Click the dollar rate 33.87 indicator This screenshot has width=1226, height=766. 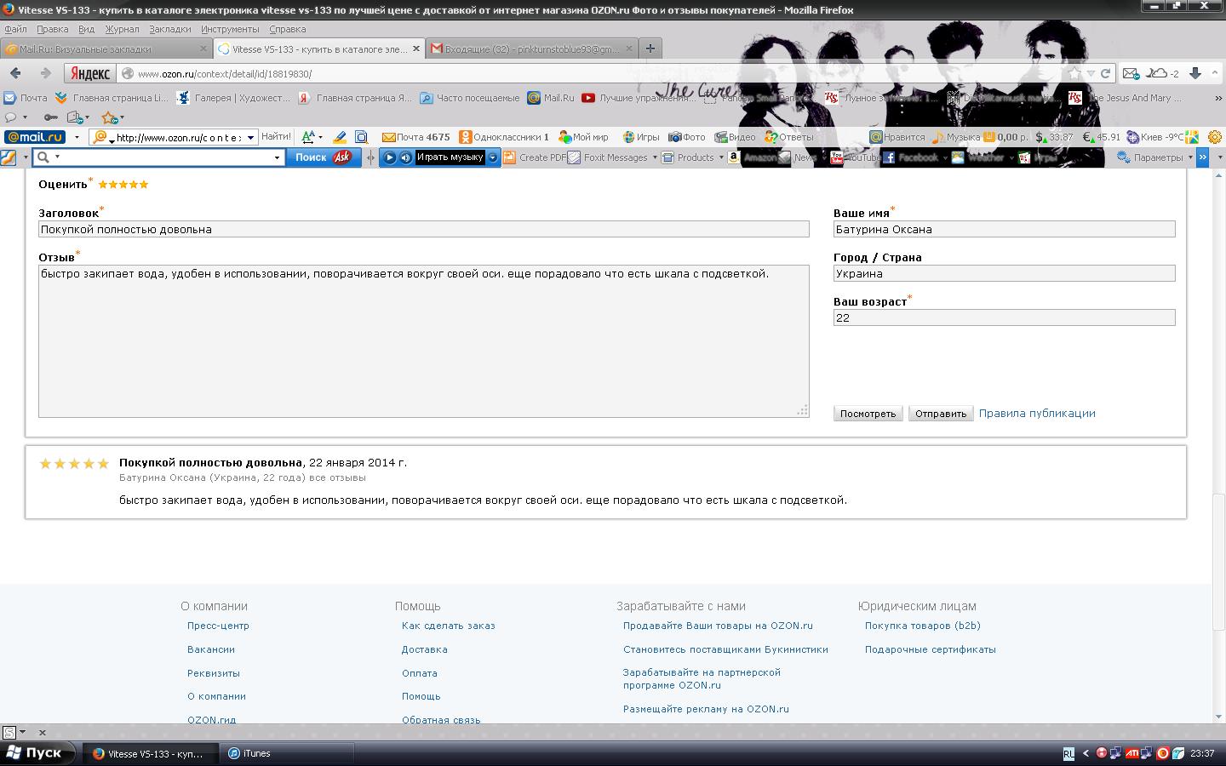(1054, 137)
